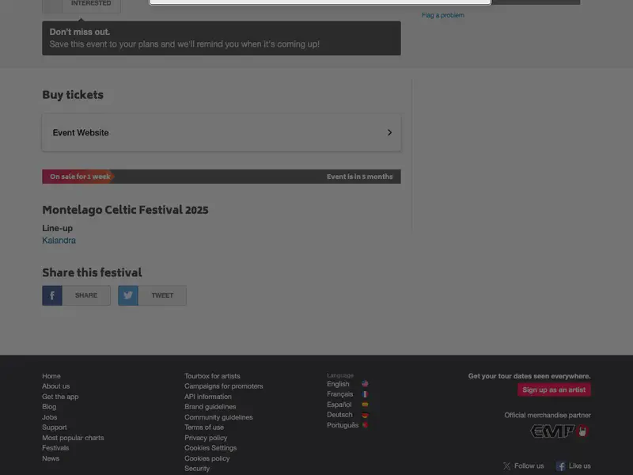The image size is (633, 475).
Task: Click the Facebook logo near Like us
Action: pos(561,466)
